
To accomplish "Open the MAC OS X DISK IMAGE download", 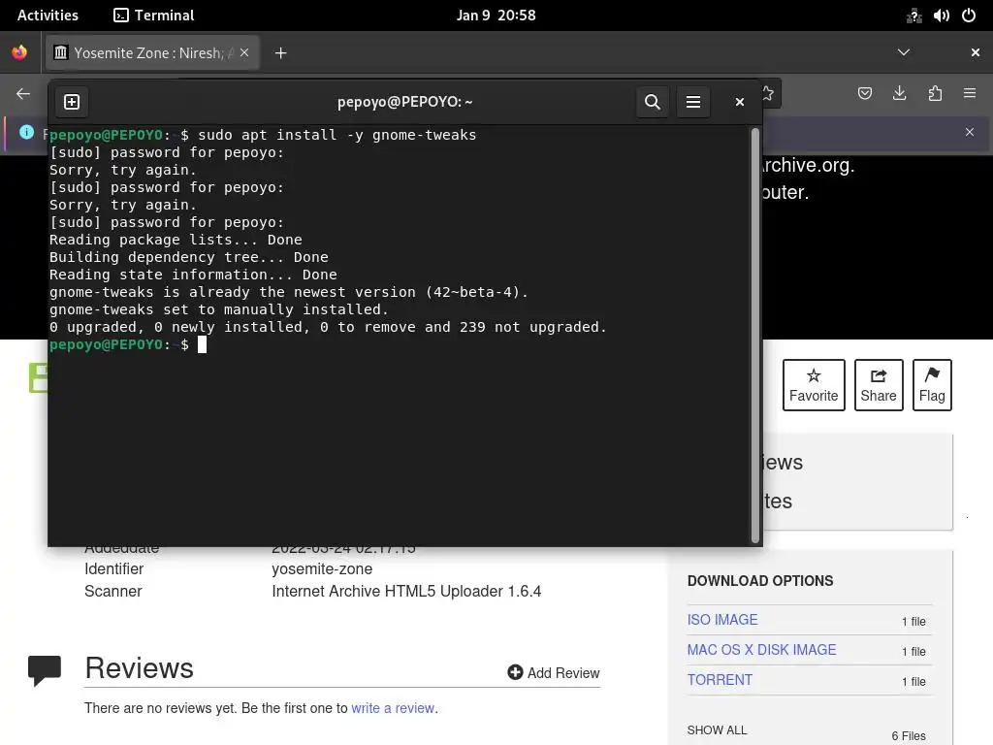I will click(x=762, y=650).
